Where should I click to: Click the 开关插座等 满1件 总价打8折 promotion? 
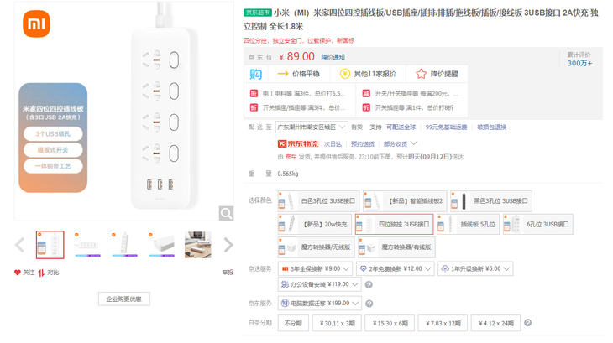point(414,107)
